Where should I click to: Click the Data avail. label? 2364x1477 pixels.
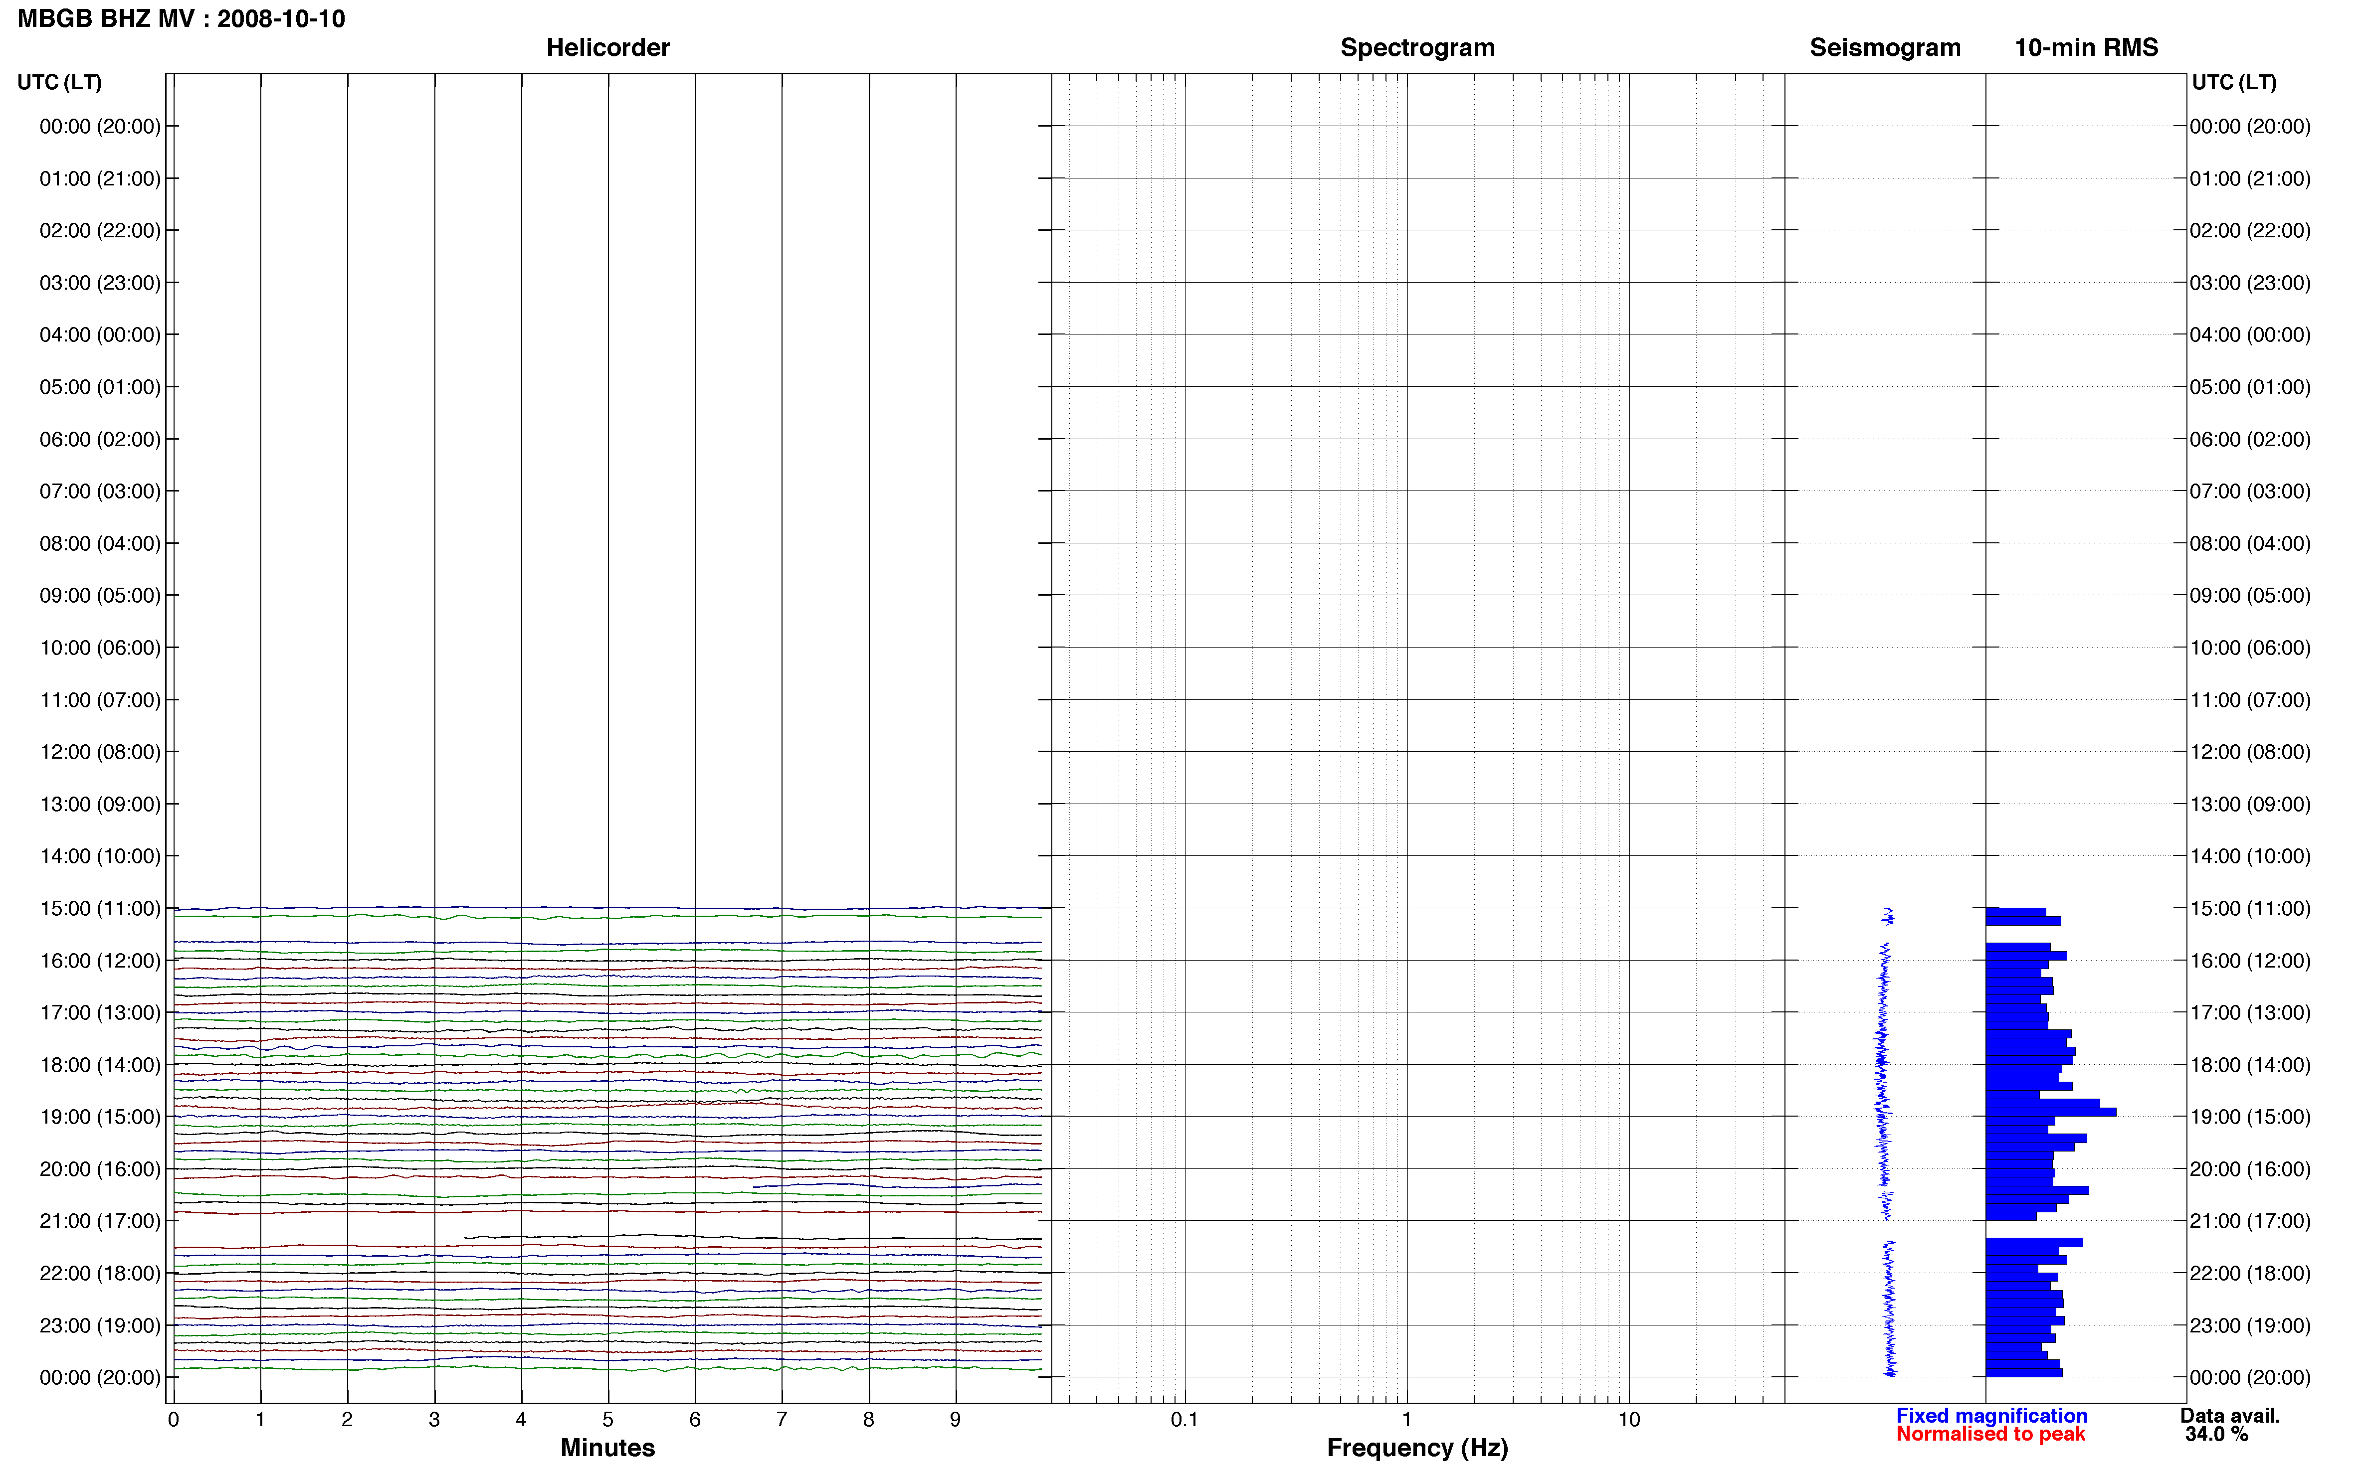click(2229, 1416)
